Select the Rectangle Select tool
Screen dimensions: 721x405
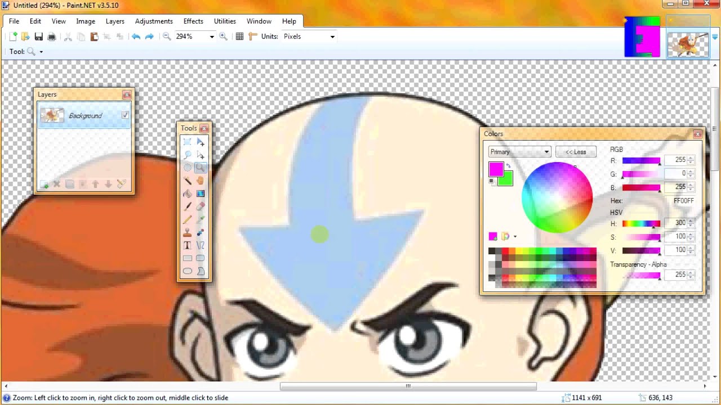coord(188,142)
